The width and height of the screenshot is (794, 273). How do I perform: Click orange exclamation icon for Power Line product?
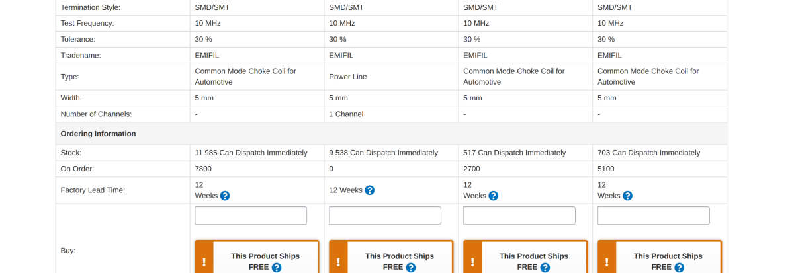[x=338, y=262]
